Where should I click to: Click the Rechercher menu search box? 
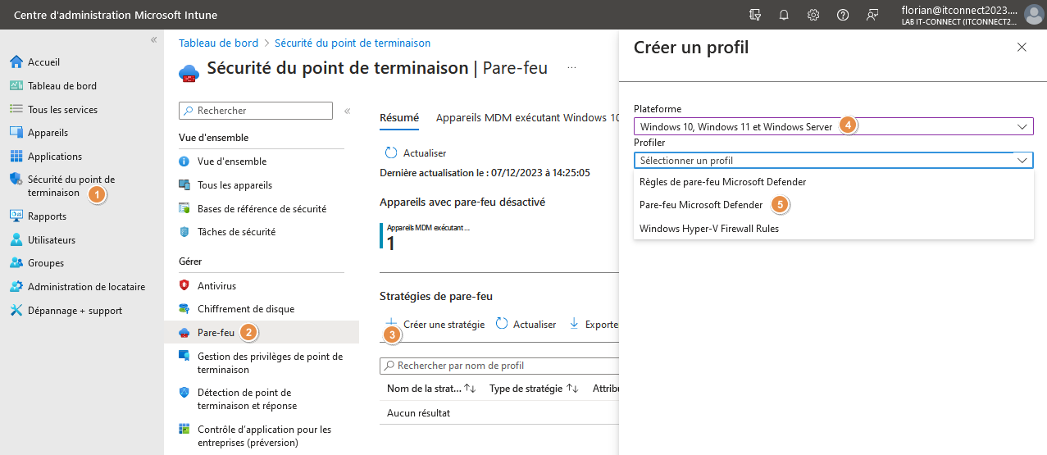click(255, 111)
